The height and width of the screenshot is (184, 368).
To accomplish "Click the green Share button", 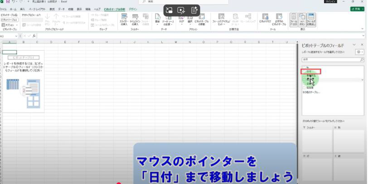I will [358, 9].
